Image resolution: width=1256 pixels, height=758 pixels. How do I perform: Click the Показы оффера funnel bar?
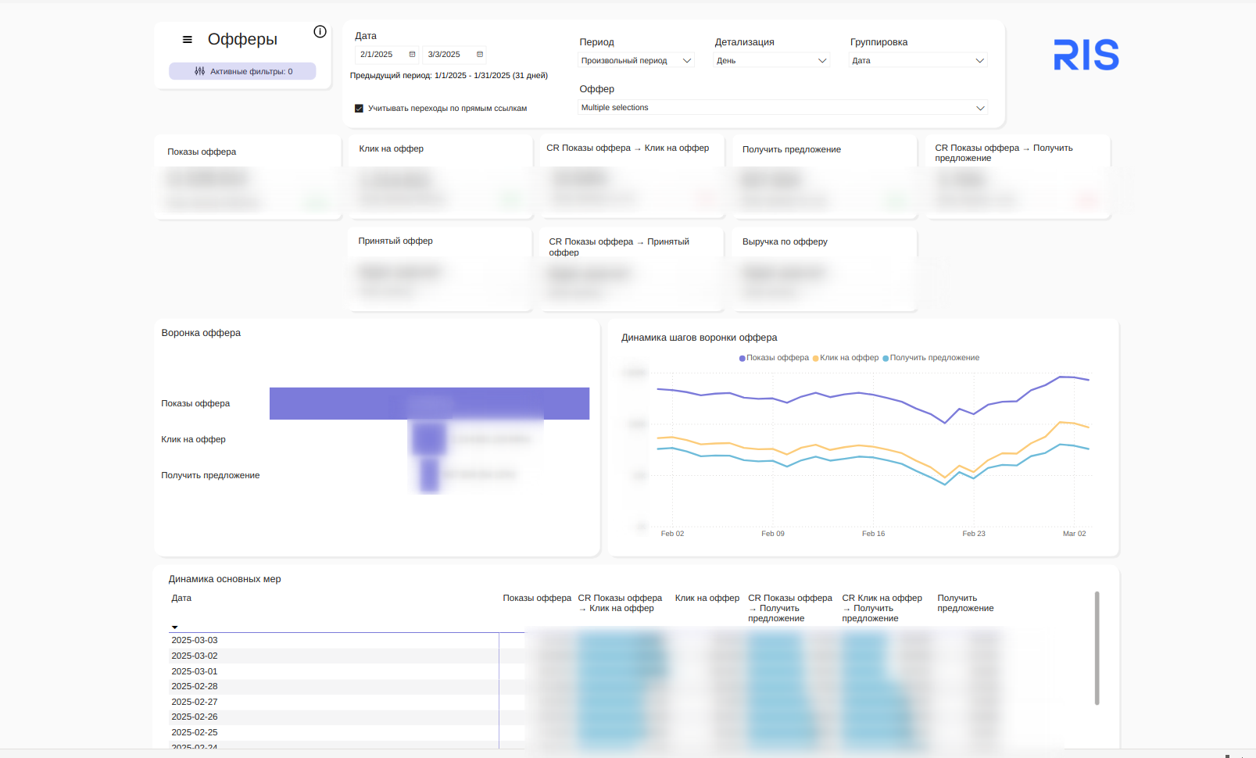(429, 403)
